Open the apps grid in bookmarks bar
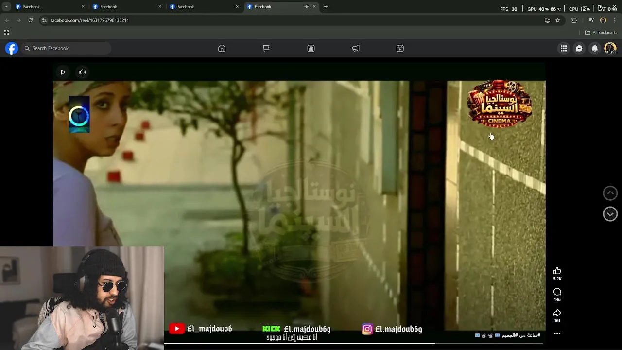The width and height of the screenshot is (622, 350). point(6,33)
